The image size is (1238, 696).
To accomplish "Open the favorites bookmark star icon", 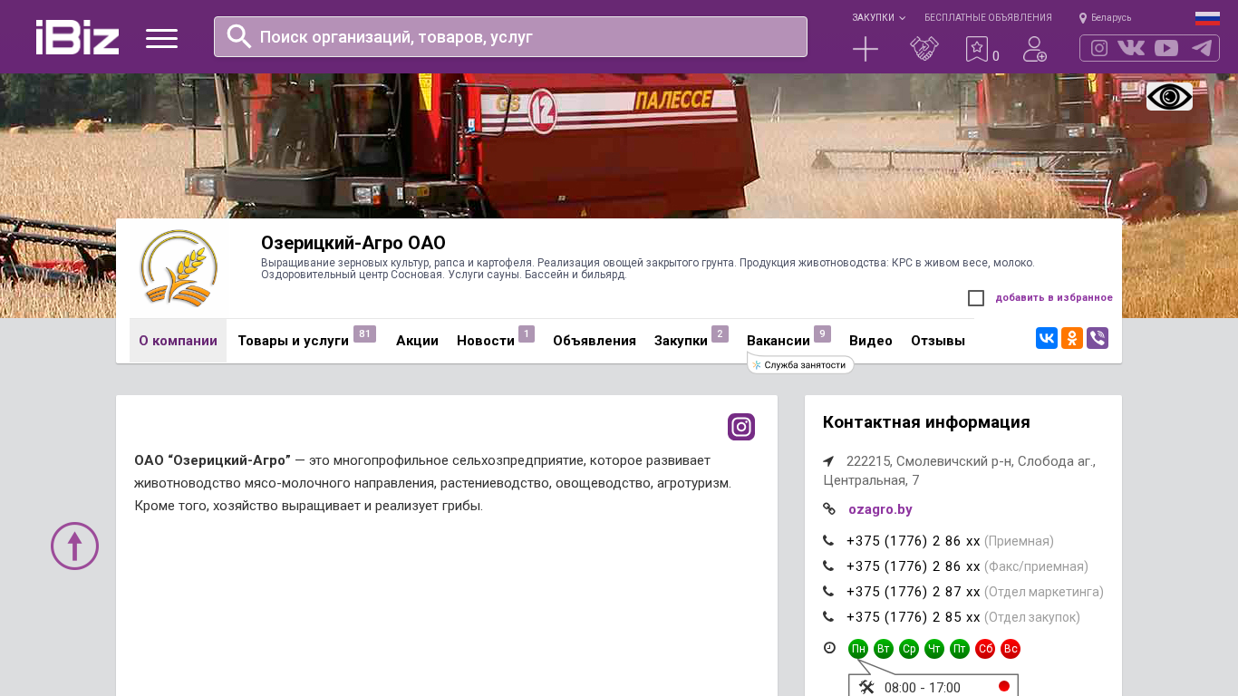I will (976, 49).
